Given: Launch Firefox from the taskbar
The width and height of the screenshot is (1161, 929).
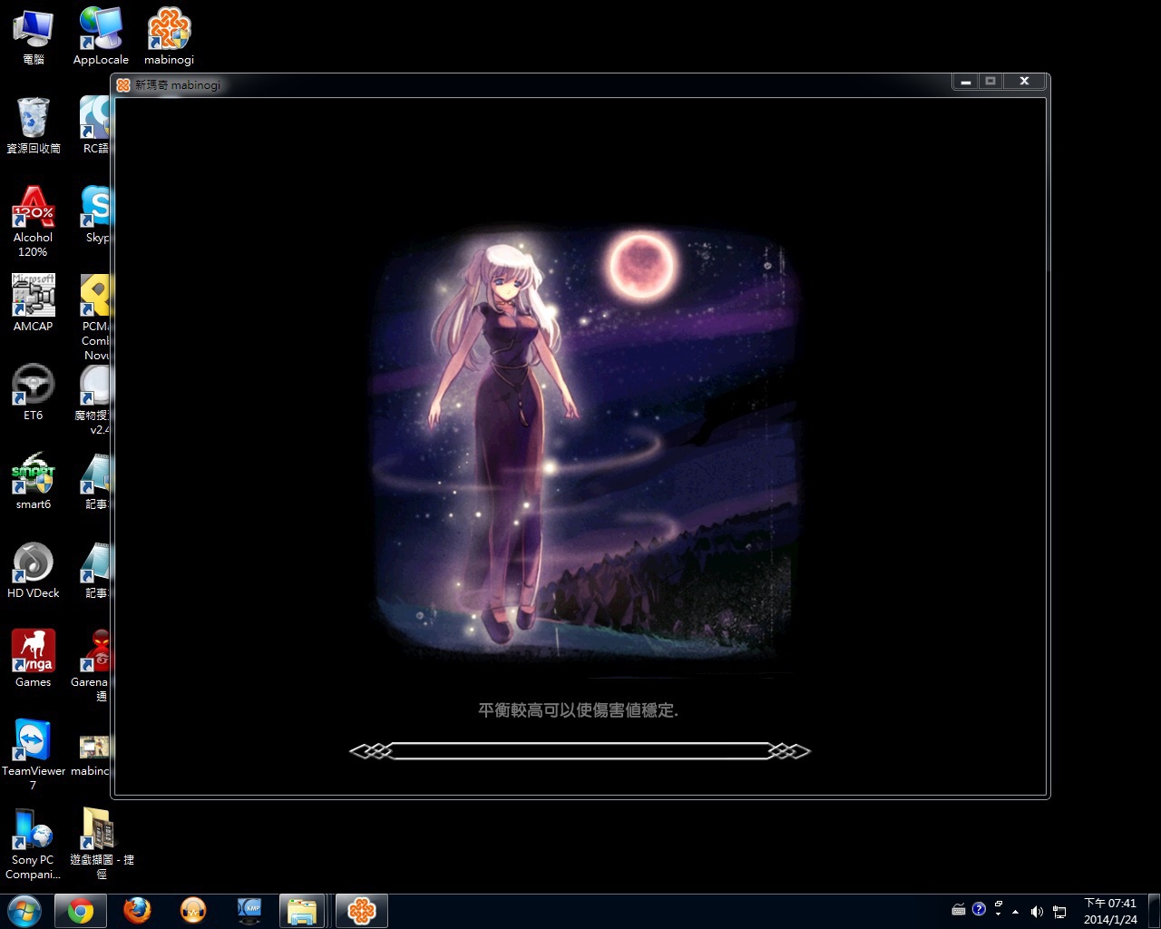Looking at the screenshot, I should tap(137, 910).
